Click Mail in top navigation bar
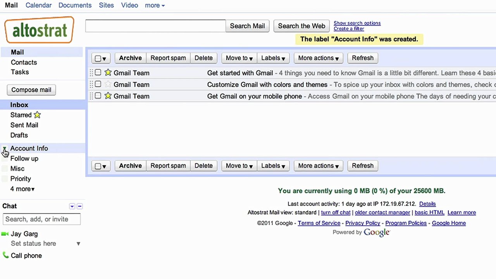This screenshot has height=279, width=496. [11, 5]
